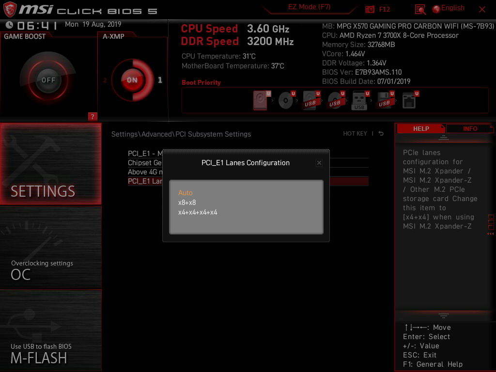Click the clock icon beside the time

point(10,25)
